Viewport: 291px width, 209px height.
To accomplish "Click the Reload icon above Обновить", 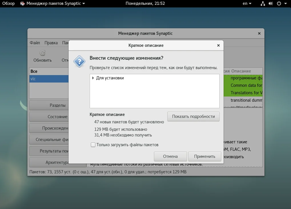I will point(43,53).
